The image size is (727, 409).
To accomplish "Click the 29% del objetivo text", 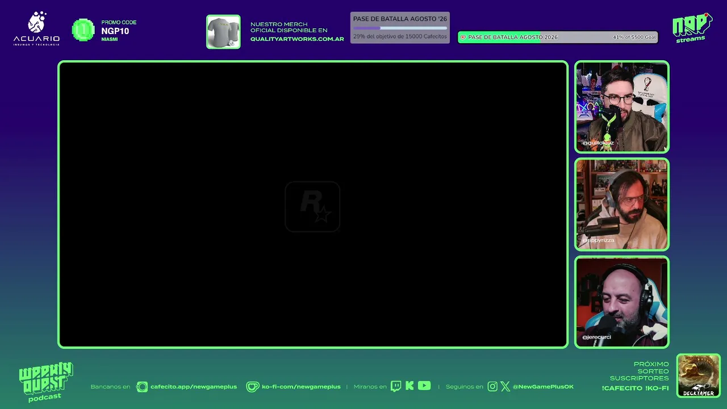I will [x=400, y=36].
